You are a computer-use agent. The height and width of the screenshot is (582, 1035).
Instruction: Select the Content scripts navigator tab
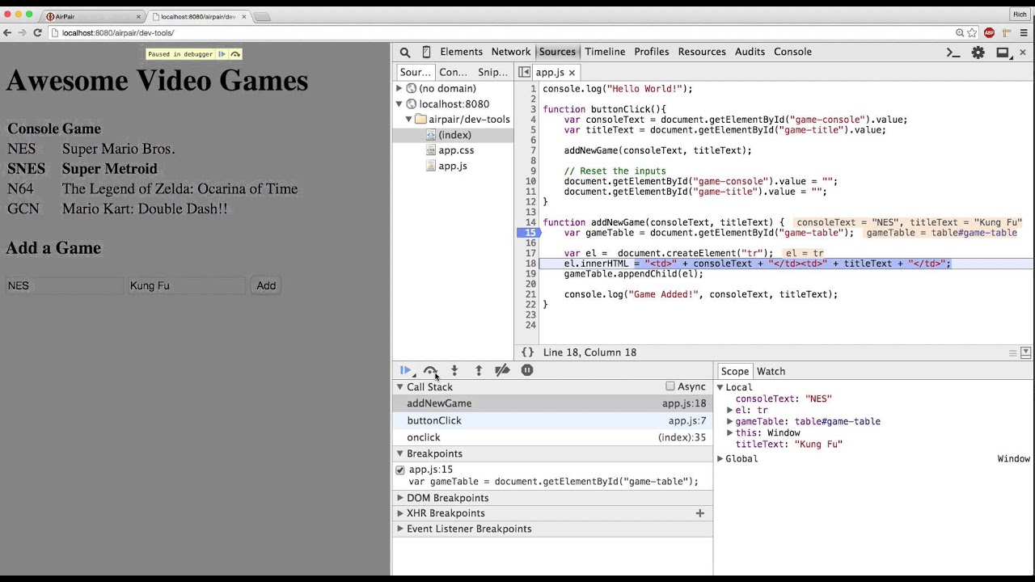tap(453, 72)
